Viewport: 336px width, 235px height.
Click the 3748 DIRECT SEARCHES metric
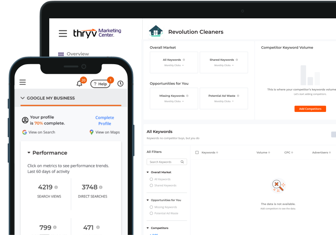coord(92,191)
